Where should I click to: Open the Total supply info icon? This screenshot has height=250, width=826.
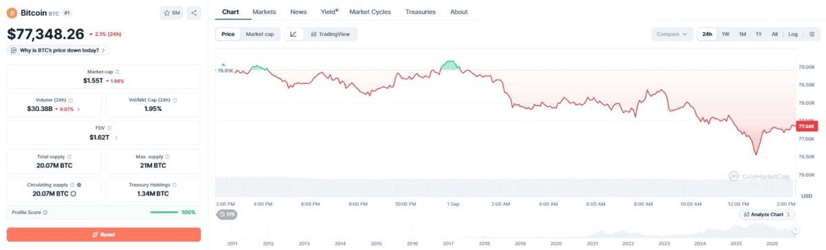[x=69, y=156]
